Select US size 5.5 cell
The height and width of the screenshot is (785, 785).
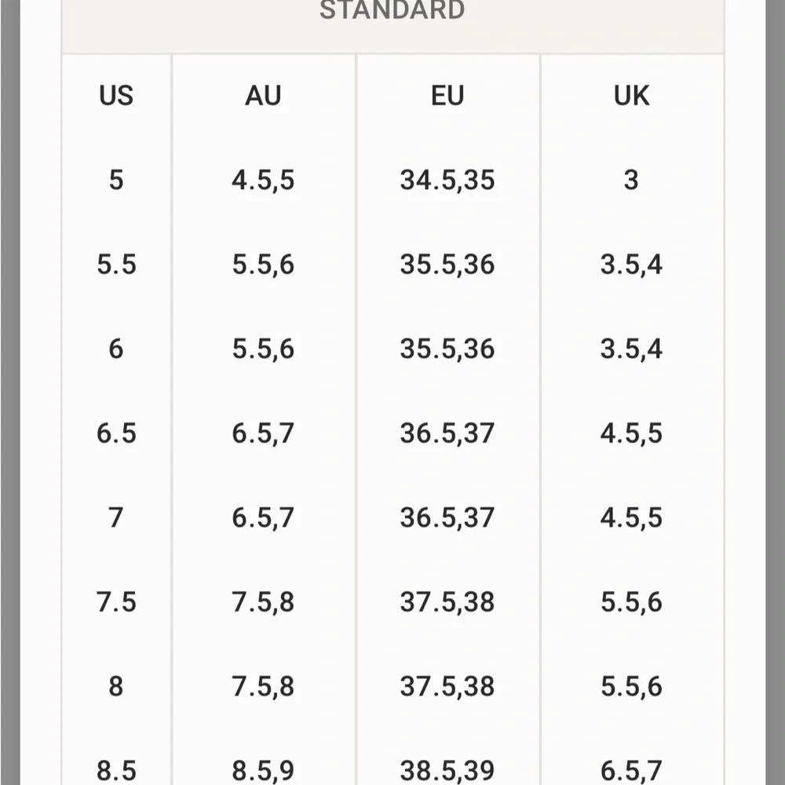(x=116, y=264)
